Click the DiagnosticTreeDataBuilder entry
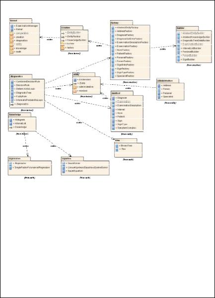The height and width of the screenshot is (298, 215). tap(196, 41)
